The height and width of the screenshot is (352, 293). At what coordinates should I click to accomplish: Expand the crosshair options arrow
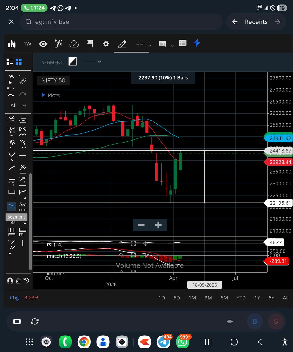(150, 45)
